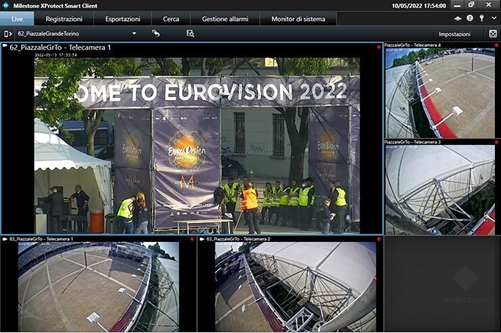Open the Esportazioni tab
The height and width of the screenshot is (333, 501).
pyautogui.click(x=123, y=19)
